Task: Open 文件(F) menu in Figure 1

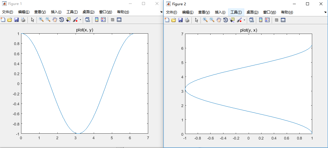Action: click(8, 12)
